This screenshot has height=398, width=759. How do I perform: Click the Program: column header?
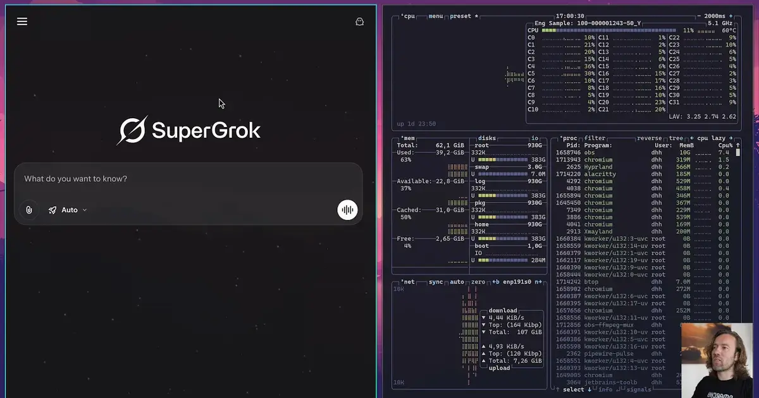click(x=598, y=145)
